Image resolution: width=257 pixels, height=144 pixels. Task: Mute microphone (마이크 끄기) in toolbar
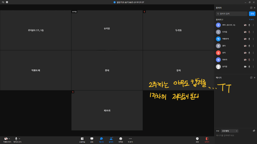click(x=16, y=139)
